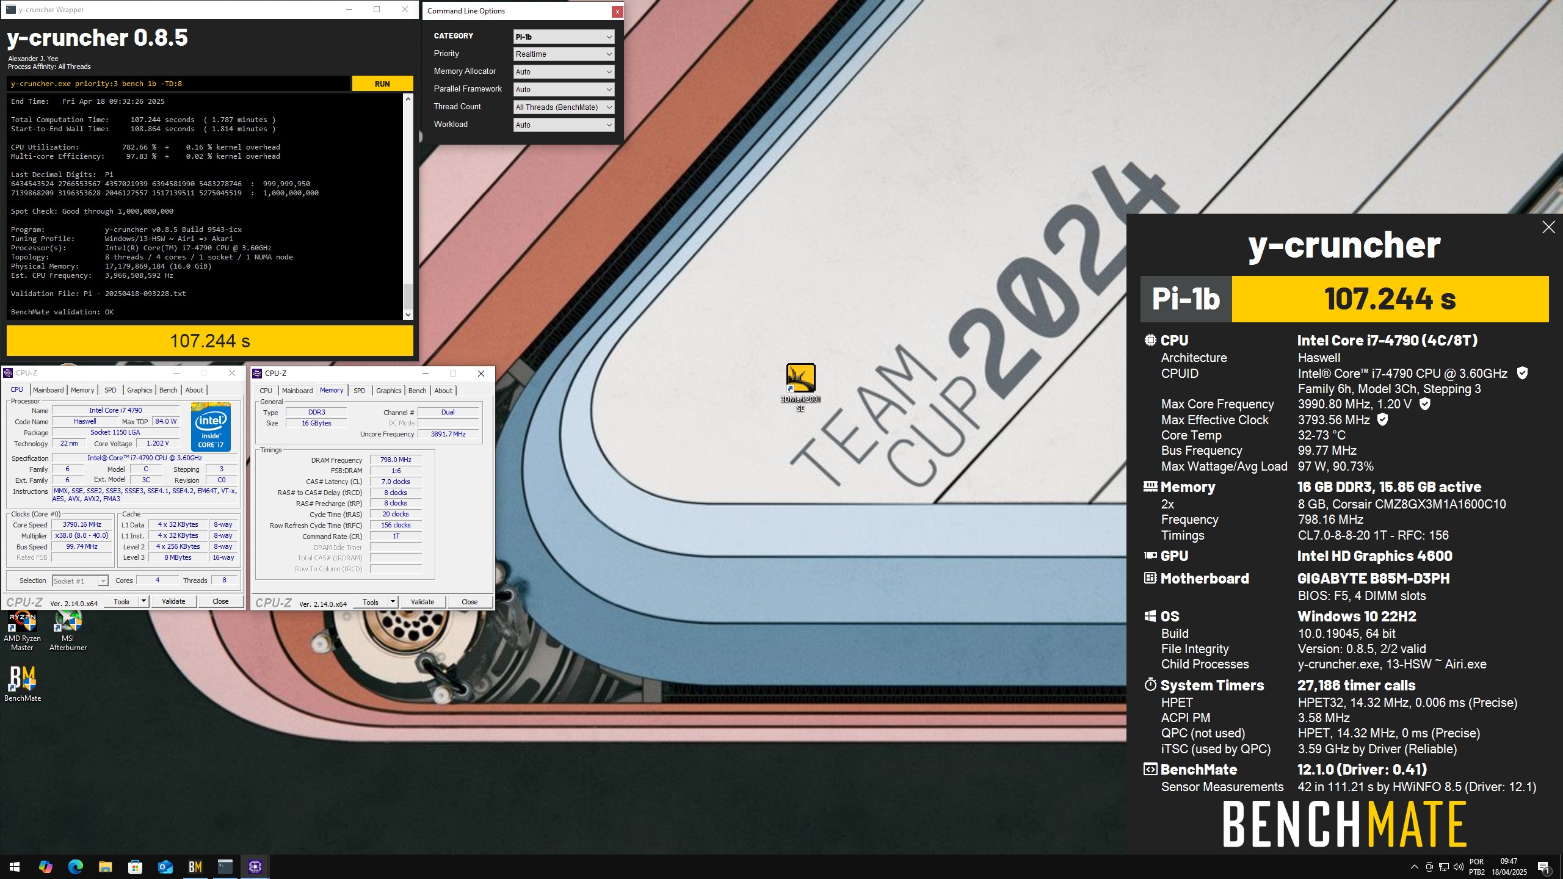Open Memory tab in left CPU-Z window
The image size is (1563, 879).
(x=82, y=390)
